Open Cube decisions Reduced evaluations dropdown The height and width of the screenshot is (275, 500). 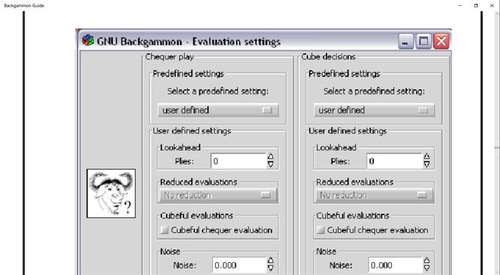click(x=374, y=195)
